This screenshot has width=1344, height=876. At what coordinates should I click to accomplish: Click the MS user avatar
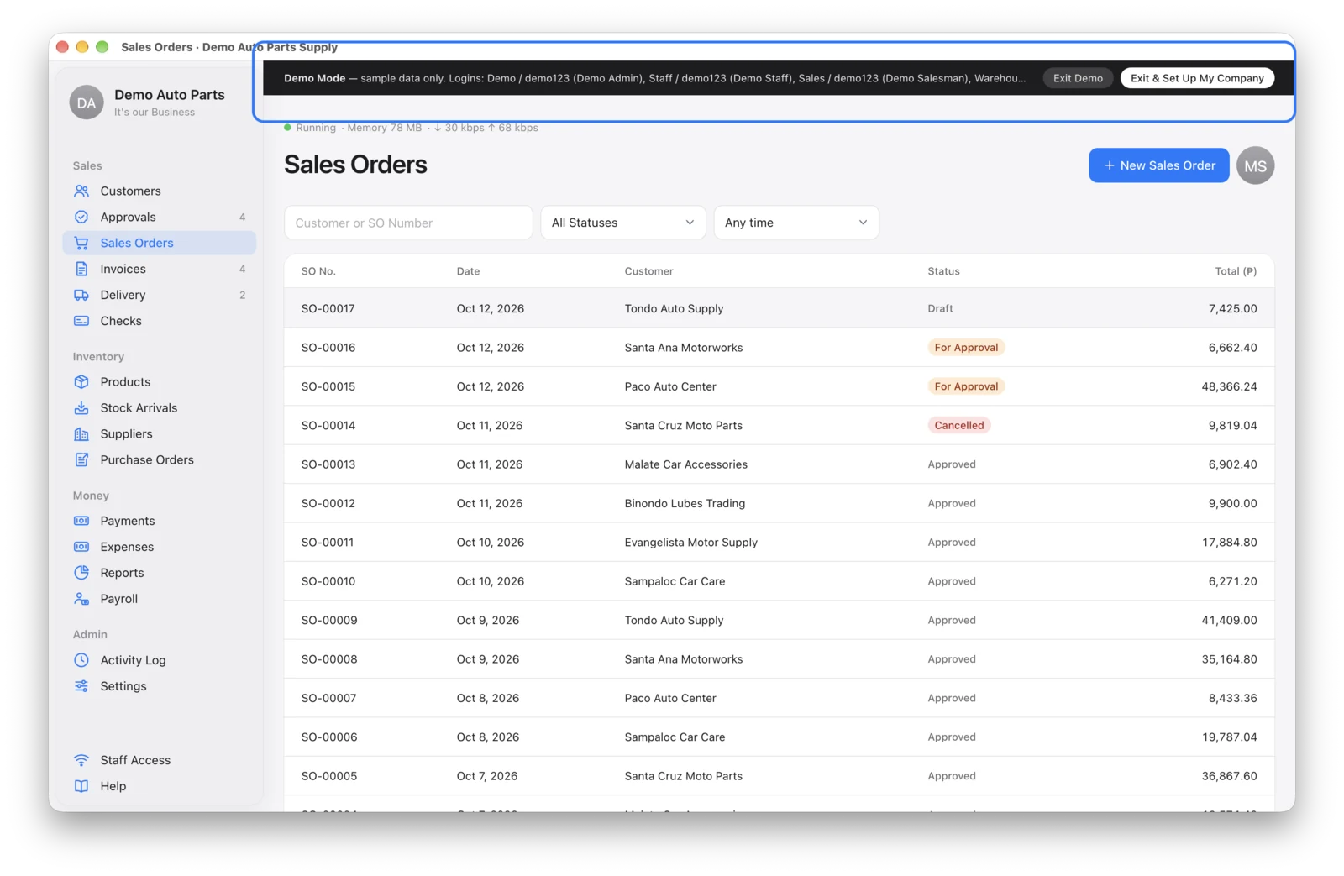[1255, 165]
